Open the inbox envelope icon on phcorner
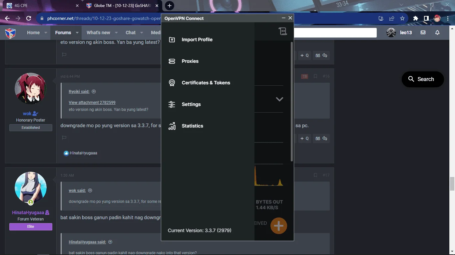The height and width of the screenshot is (255, 455). point(423,33)
